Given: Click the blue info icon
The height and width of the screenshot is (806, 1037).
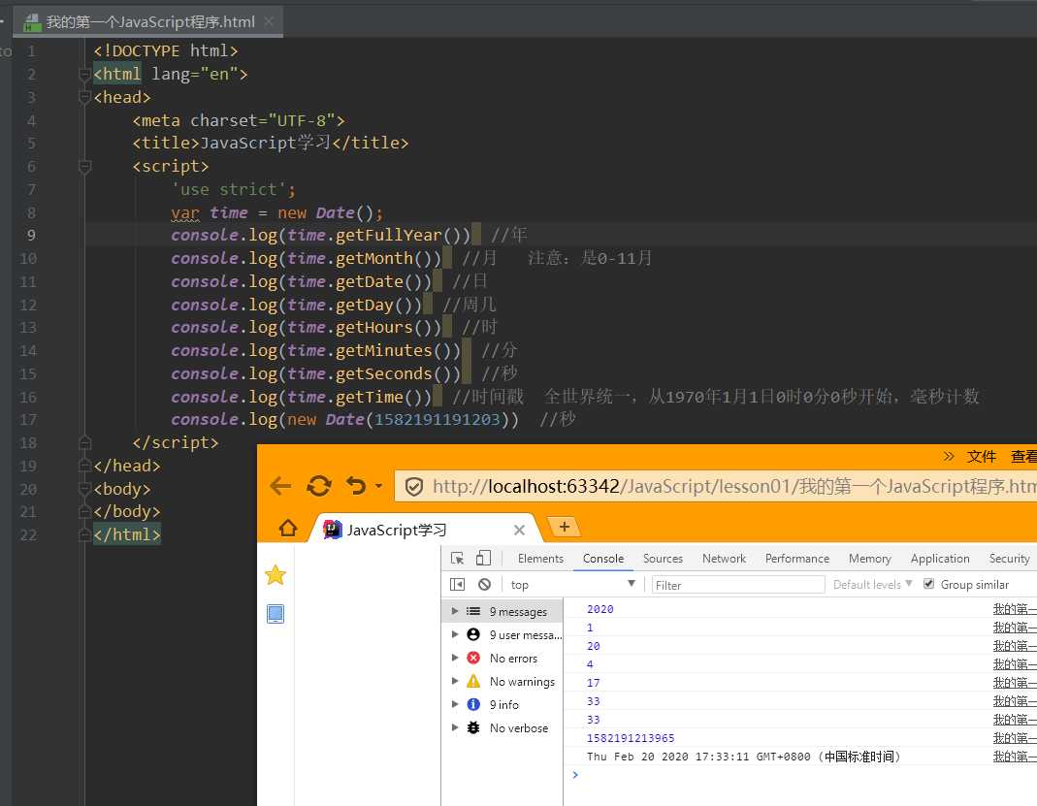Looking at the screenshot, I should pos(473,705).
